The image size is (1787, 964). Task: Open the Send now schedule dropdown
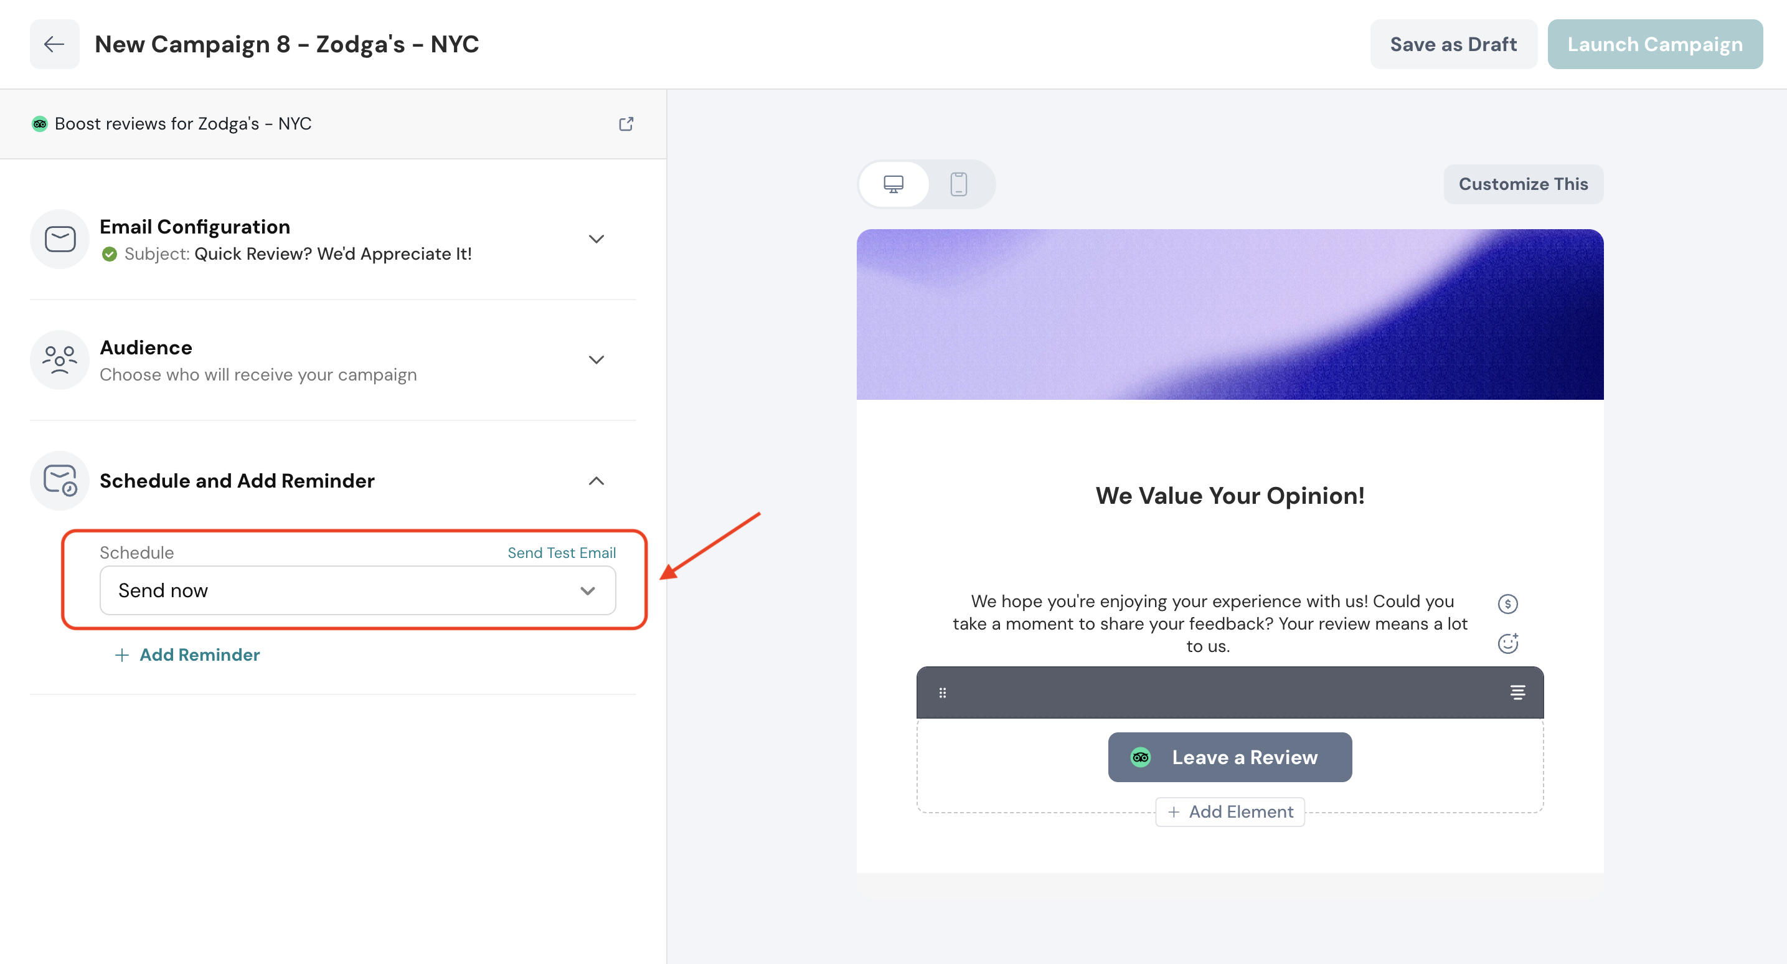coord(357,590)
